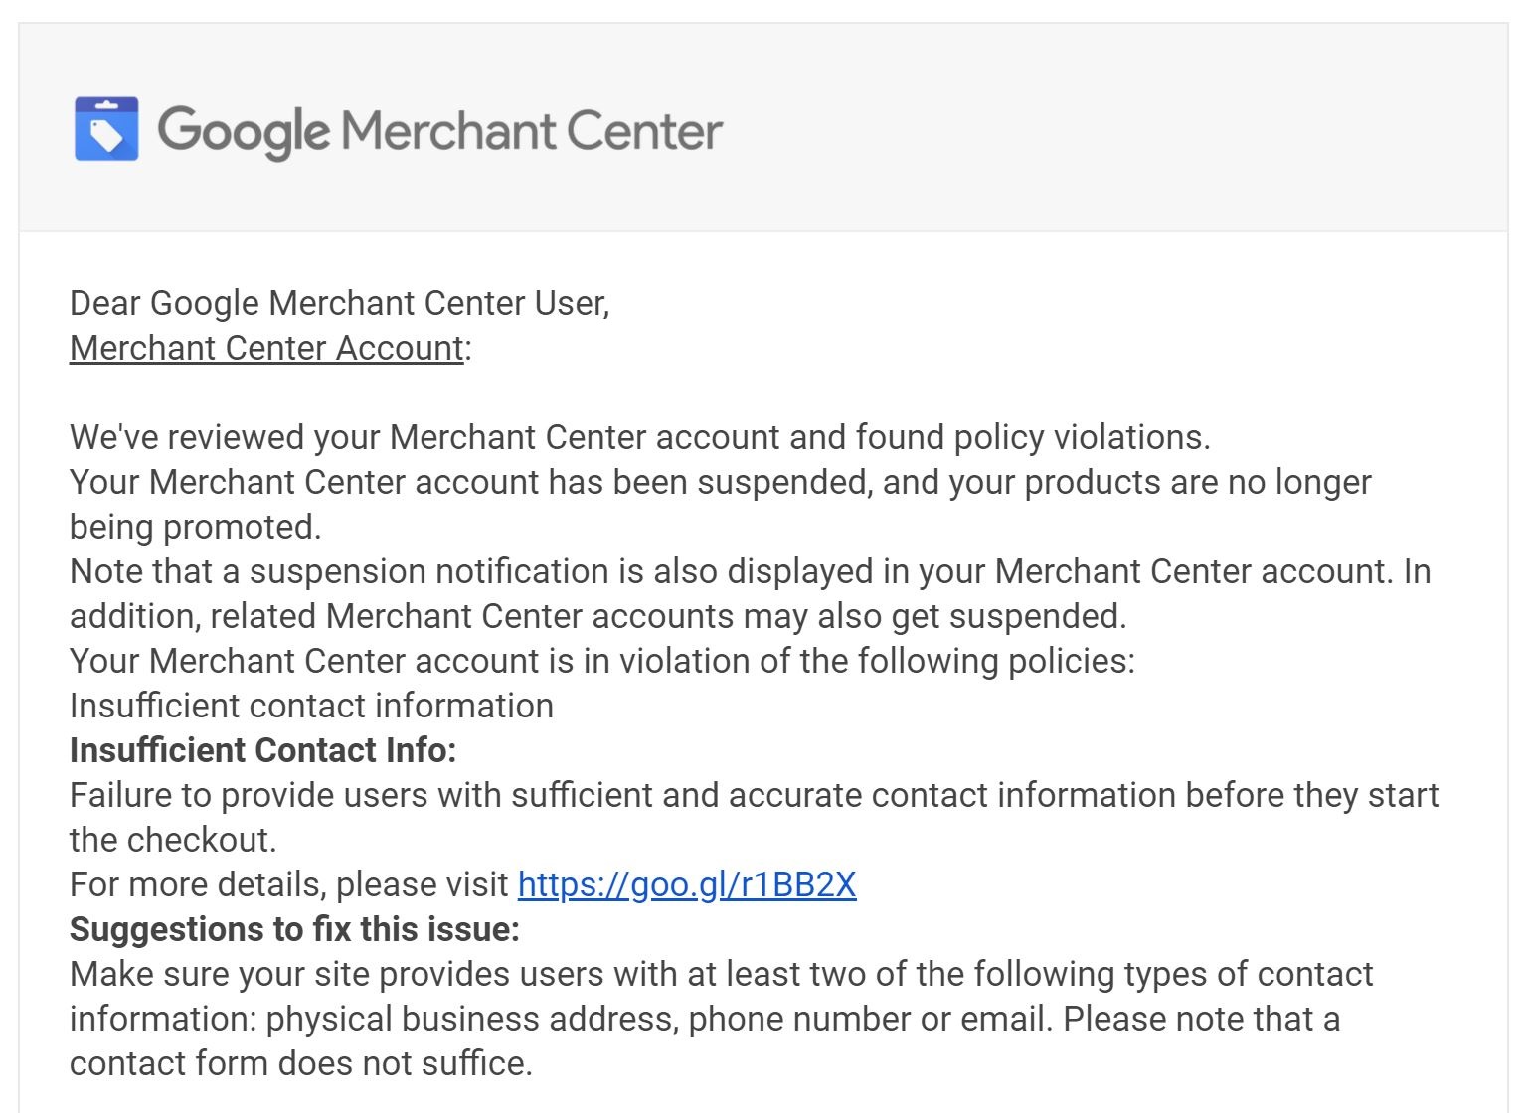Image resolution: width=1525 pixels, height=1113 pixels.
Task: Click the 'Dear Google Merchant Center User' greeting
Action: [x=340, y=303]
